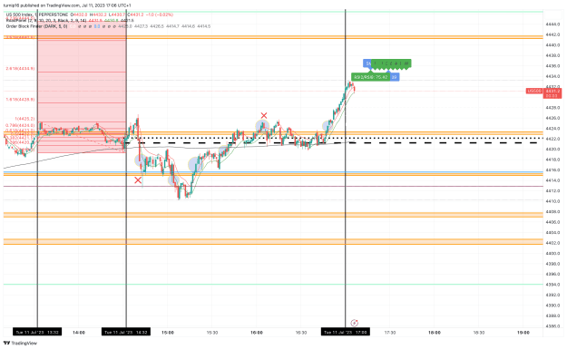Click the 4386.0 price axis label
The width and height of the screenshot is (567, 349).
[552, 326]
